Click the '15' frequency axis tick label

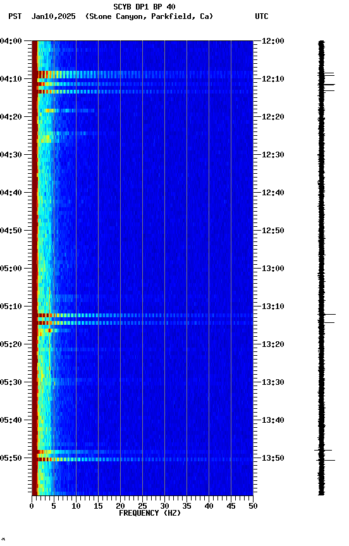pos(98,506)
